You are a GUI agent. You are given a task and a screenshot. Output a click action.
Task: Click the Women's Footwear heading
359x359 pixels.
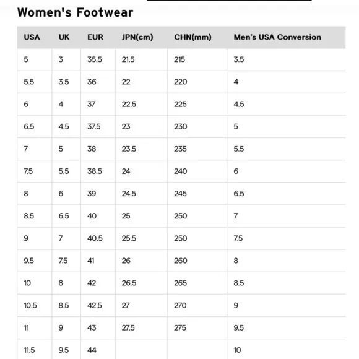coord(75,12)
